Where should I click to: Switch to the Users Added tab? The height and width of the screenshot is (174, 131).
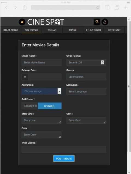point(11,30)
